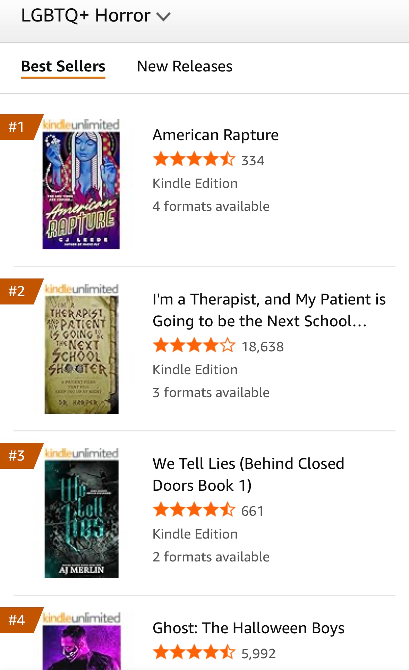The image size is (409, 670).
Task: View star ratings for American Rapture
Action: tap(194, 160)
